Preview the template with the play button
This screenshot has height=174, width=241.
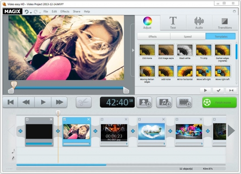coord(206,90)
